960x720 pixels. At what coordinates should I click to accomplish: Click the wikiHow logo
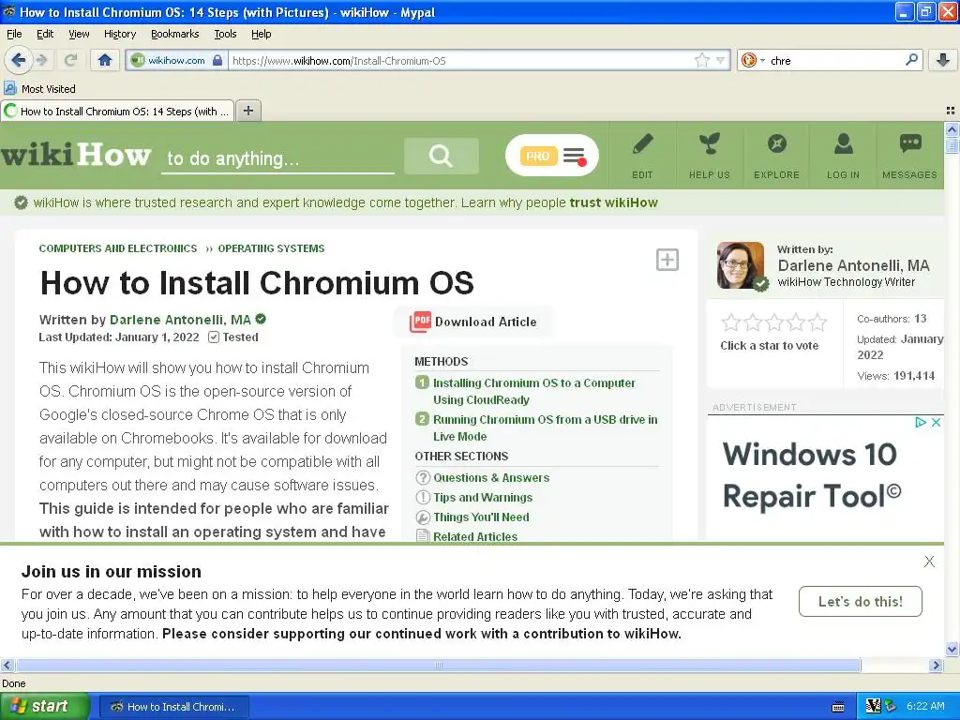(x=76, y=155)
